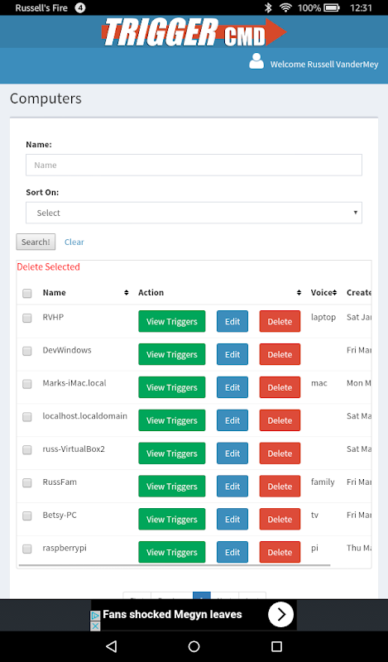Check the RussFam row checkbox
Viewport: 388px width, 662px height.
coord(27,482)
